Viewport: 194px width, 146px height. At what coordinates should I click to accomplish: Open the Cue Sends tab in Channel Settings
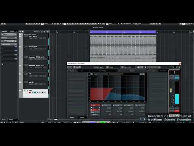pos(163,71)
